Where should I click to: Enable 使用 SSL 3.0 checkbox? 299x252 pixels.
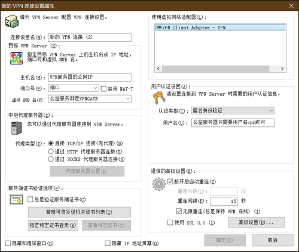click(170, 222)
